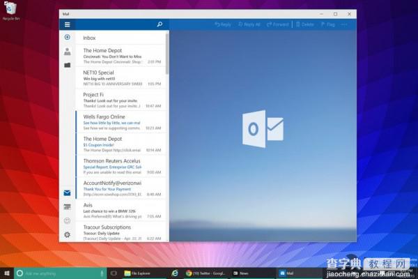Click Reply in the toolbar
Screen dimensions: 418x279
(223, 24)
